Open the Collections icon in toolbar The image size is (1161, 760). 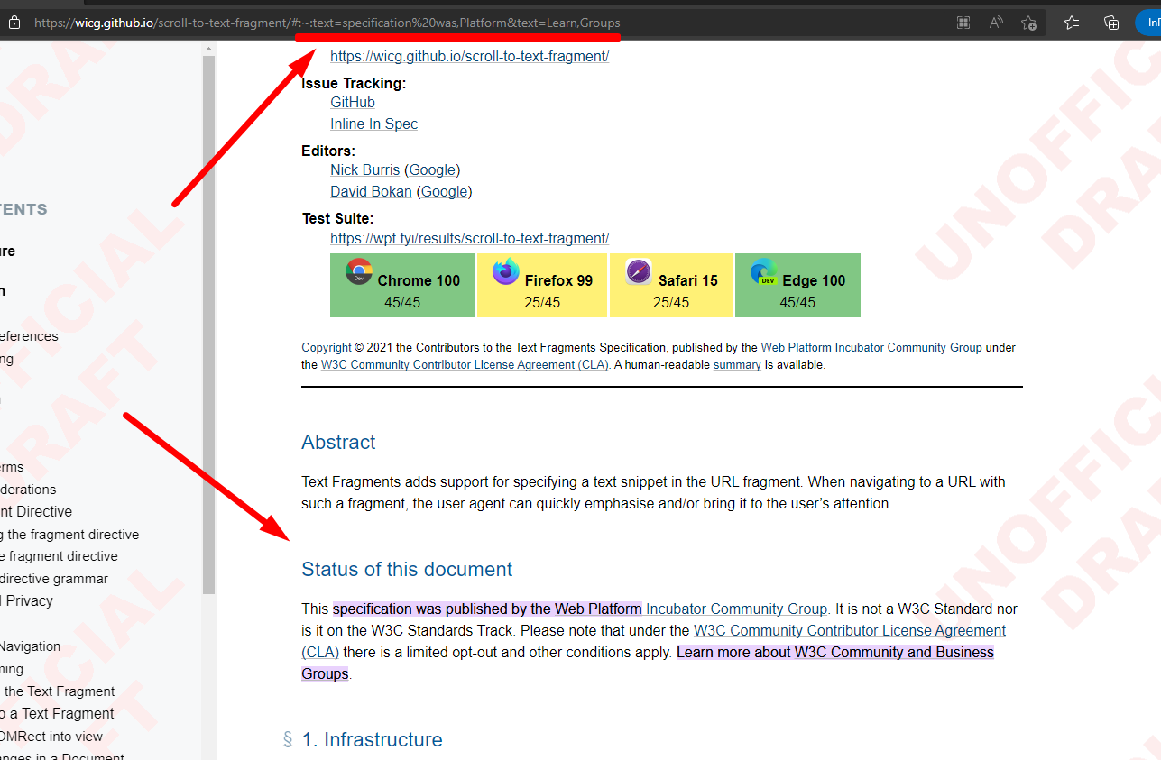click(x=1111, y=23)
